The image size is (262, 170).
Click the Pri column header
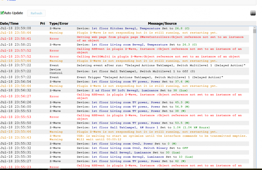tap(42, 24)
